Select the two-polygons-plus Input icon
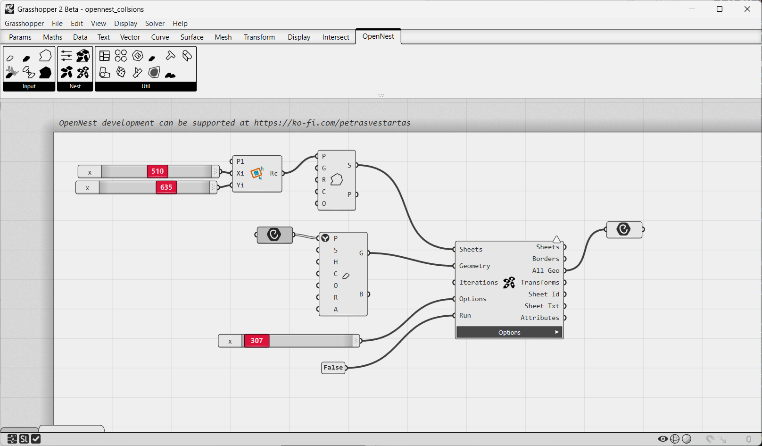Screen dimensions: 762x446 point(29,72)
